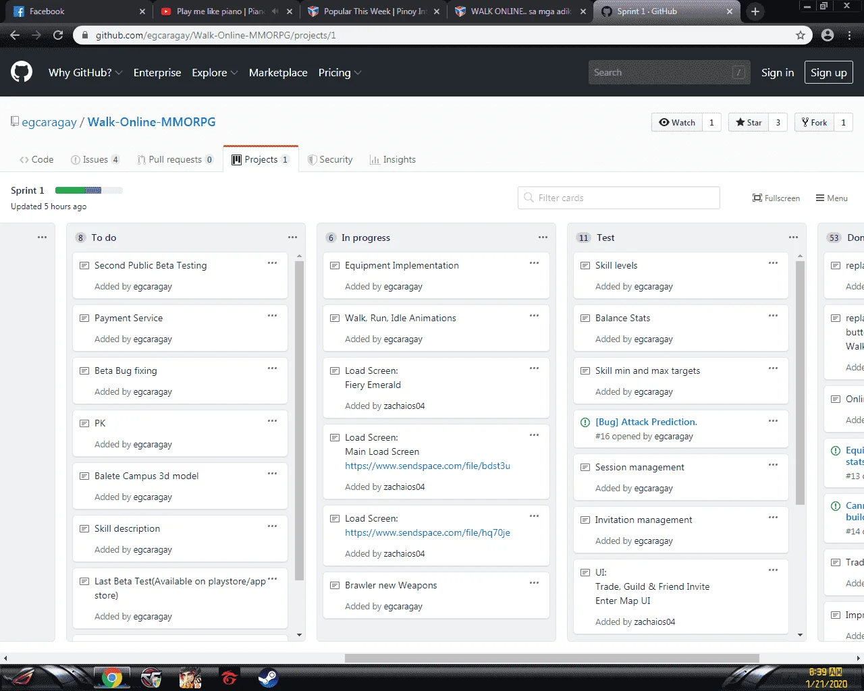Open the GitHub logo home link

(22, 72)
